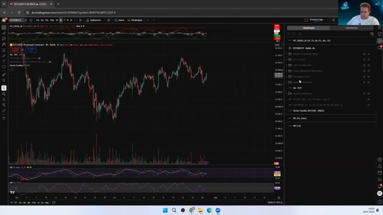Toggle lock on folder above Vol · BTC
This screenshot has width=383, height=215.
[364, 82]
